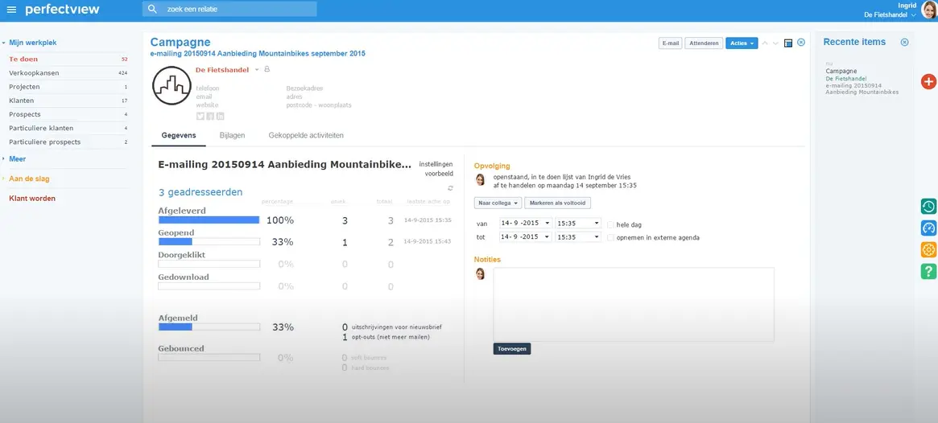
Task: Open the green clock history icon
Action: click(x=928, y=207)
